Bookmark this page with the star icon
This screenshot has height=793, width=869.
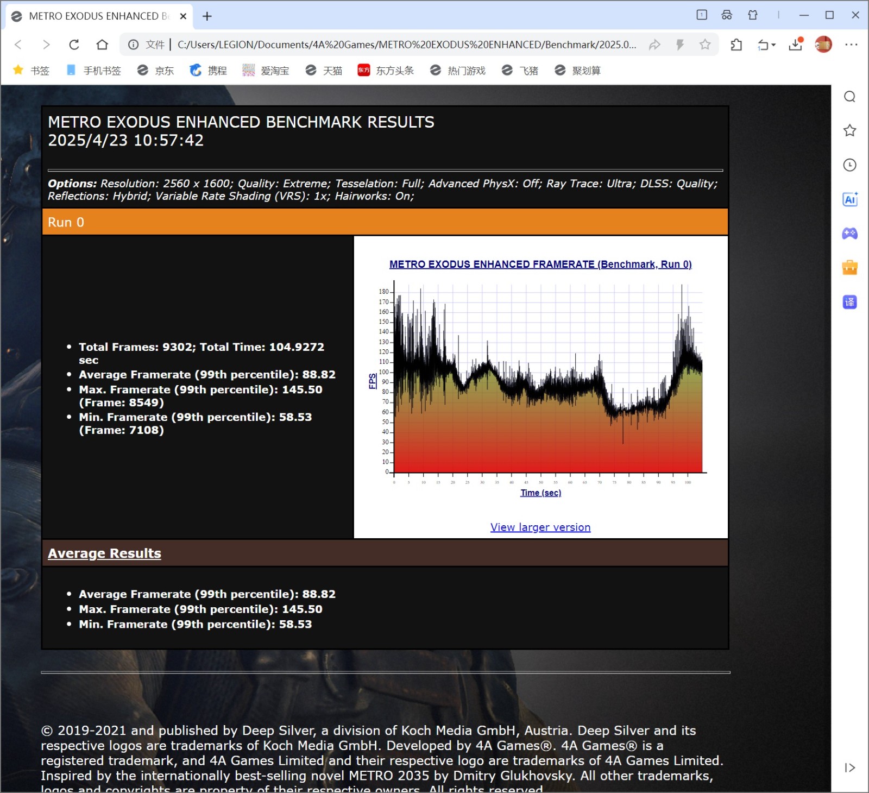705,45
